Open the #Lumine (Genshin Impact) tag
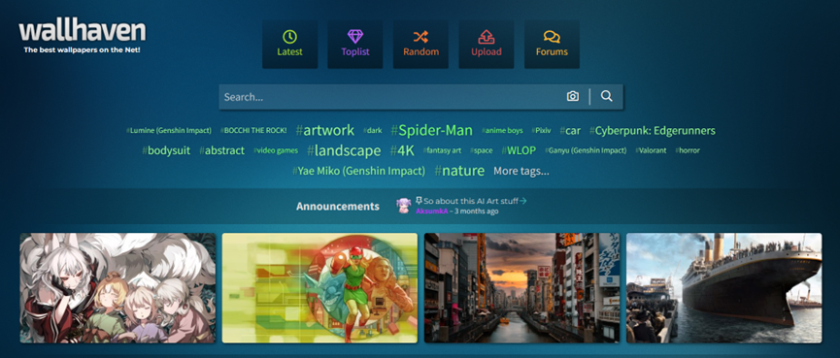 169,131
